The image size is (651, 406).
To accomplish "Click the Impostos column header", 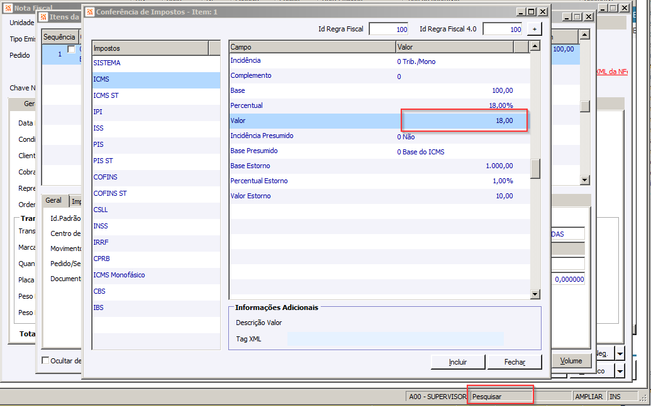I will tap(150, 48).
